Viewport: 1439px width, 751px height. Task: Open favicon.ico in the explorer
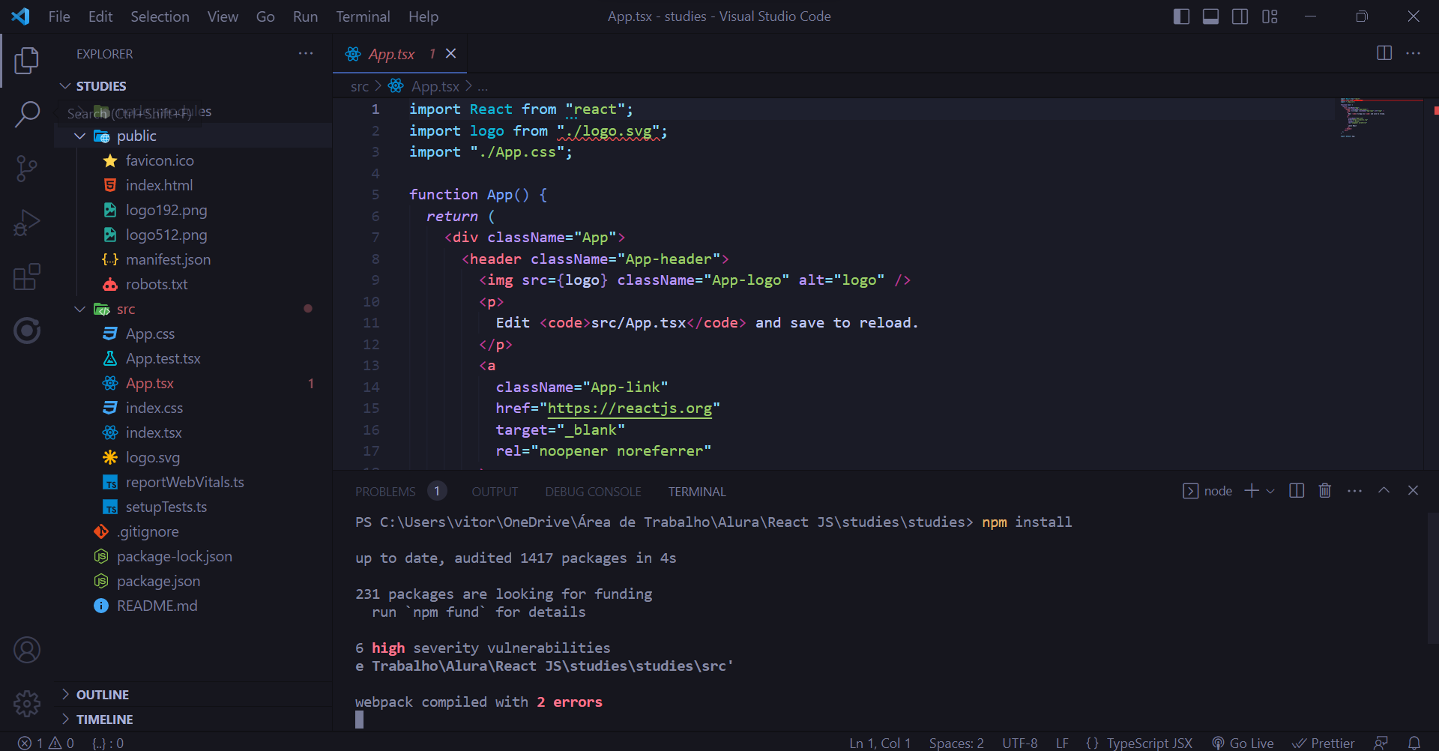(x=193, y=160)
